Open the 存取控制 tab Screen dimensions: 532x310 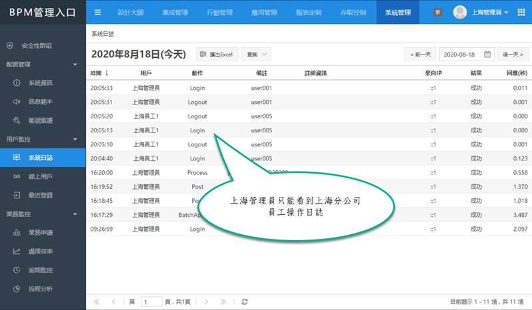pyautogui.click(x=353, y=13)
